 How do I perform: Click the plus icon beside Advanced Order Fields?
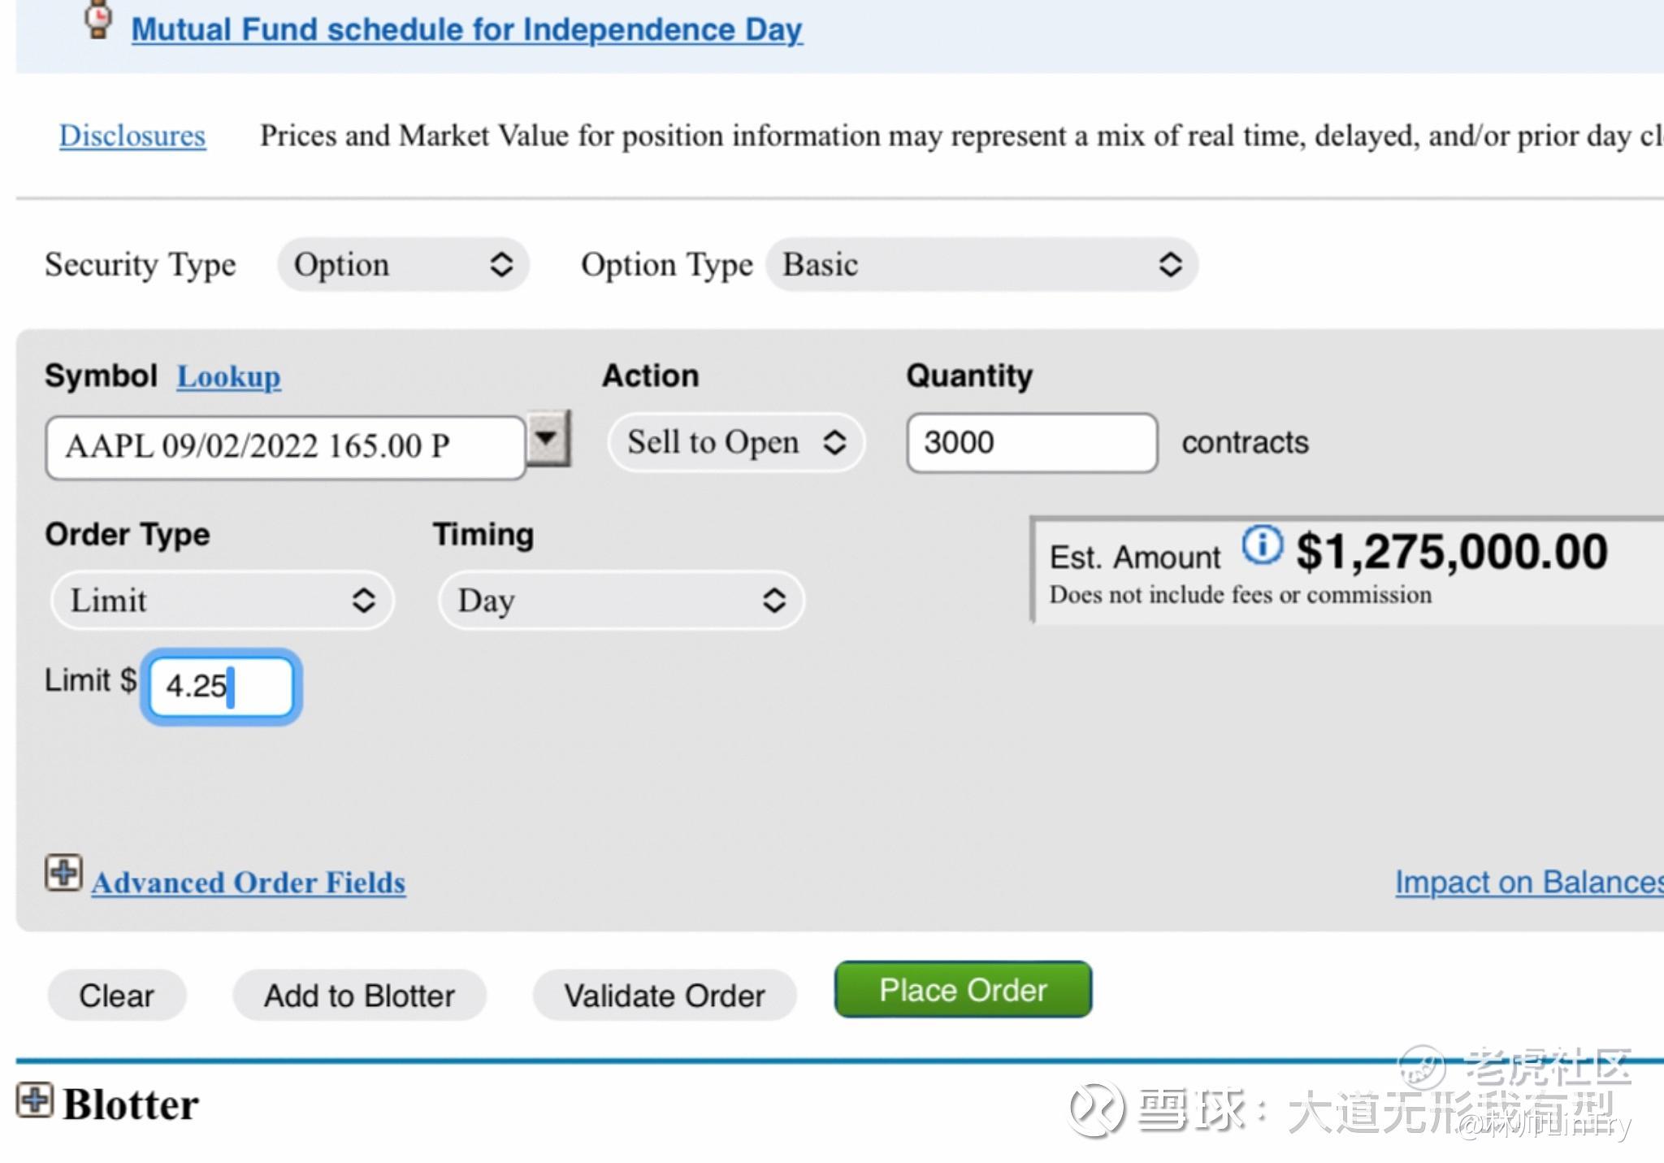tap(63, 874)
